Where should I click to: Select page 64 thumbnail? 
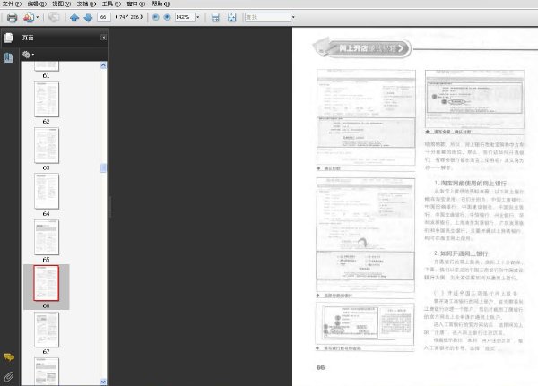pos(47,192)
